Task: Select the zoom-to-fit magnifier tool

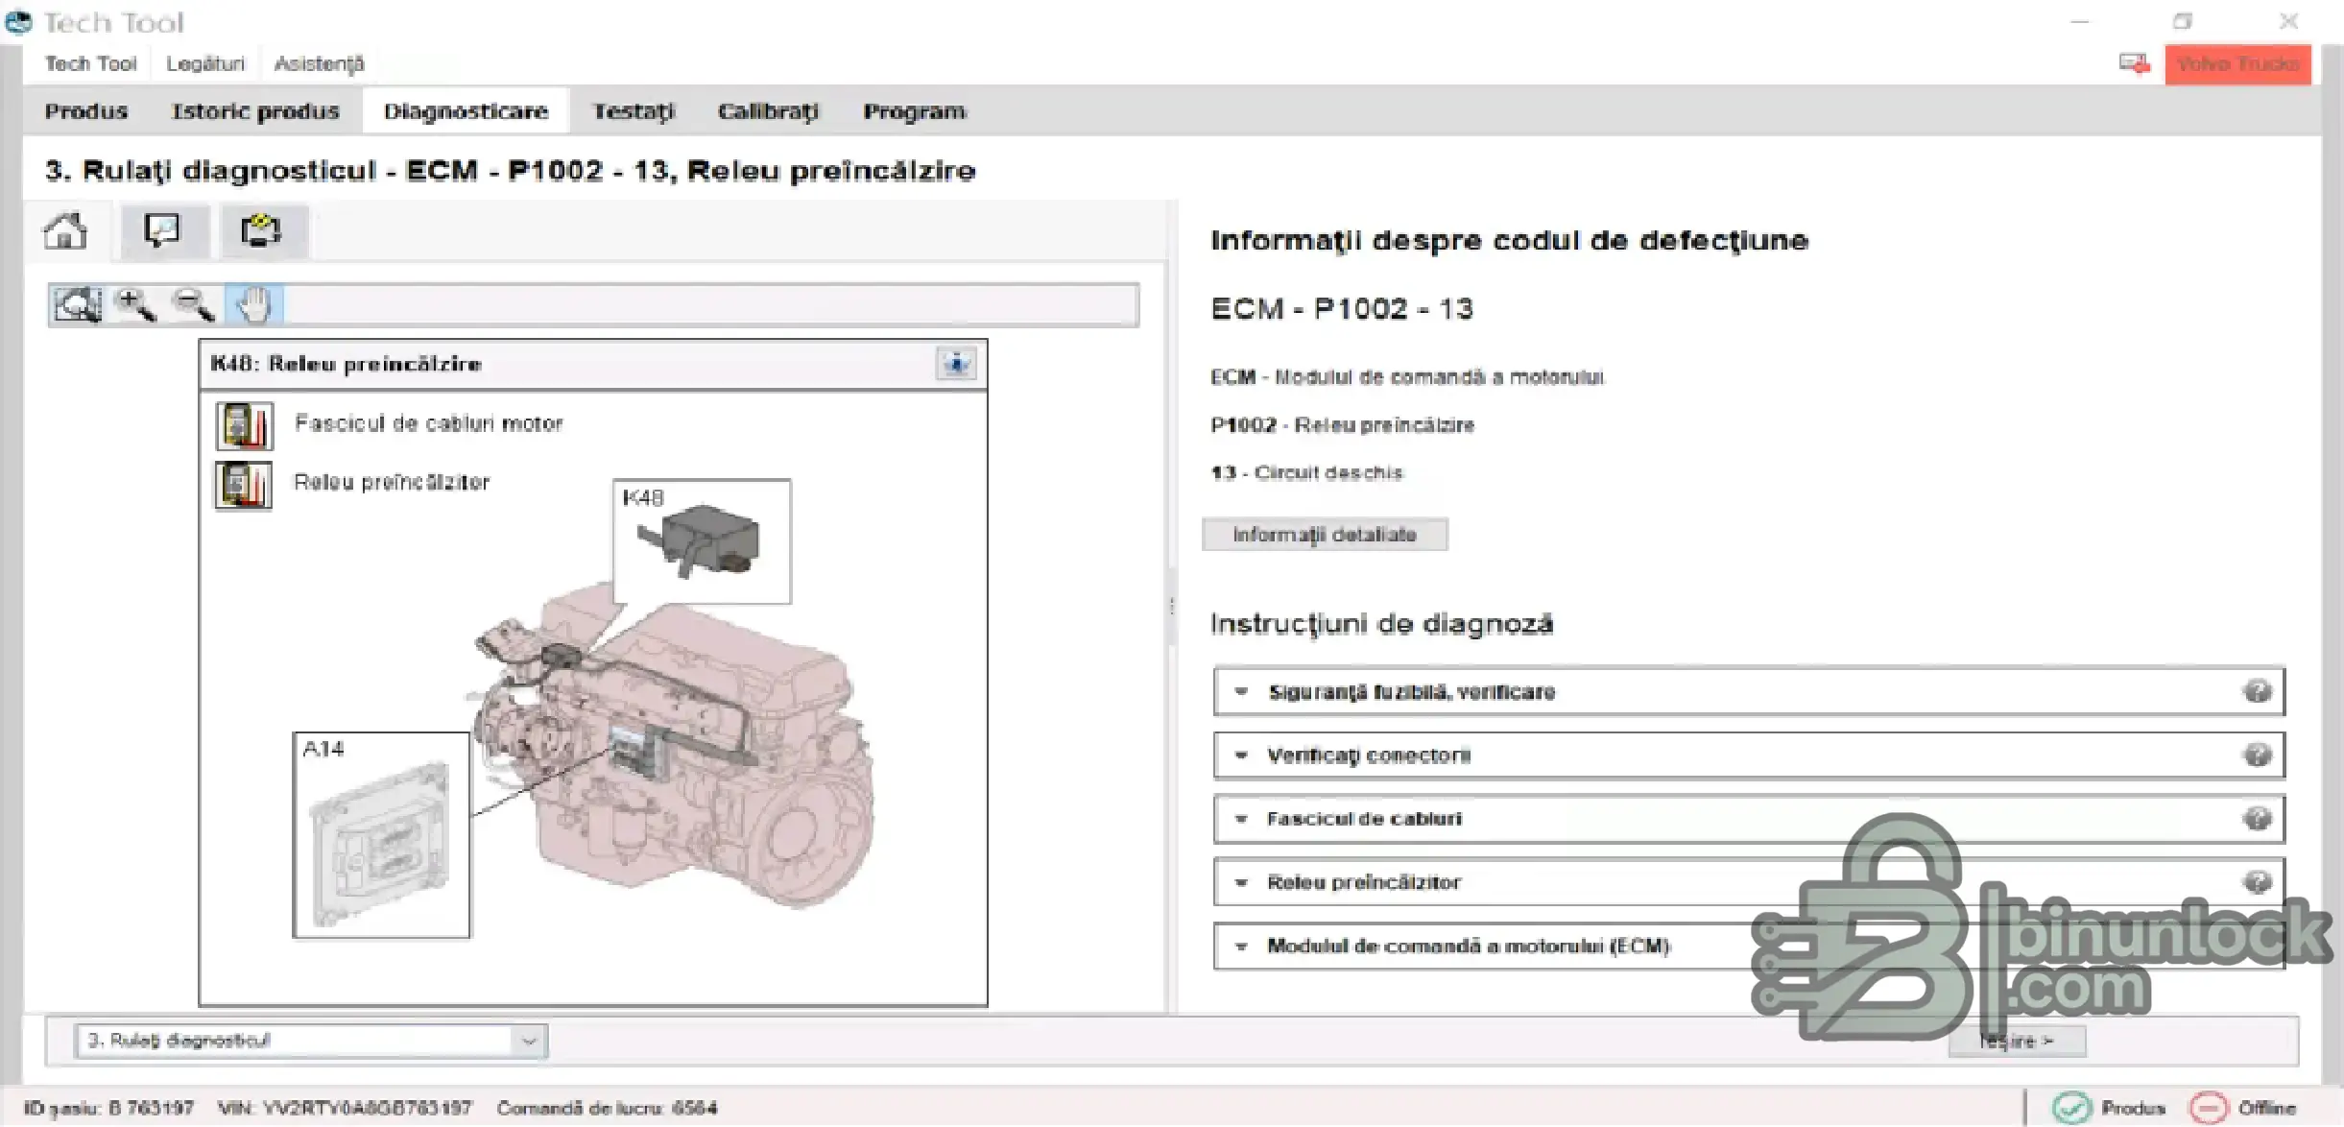Action: 77,305
